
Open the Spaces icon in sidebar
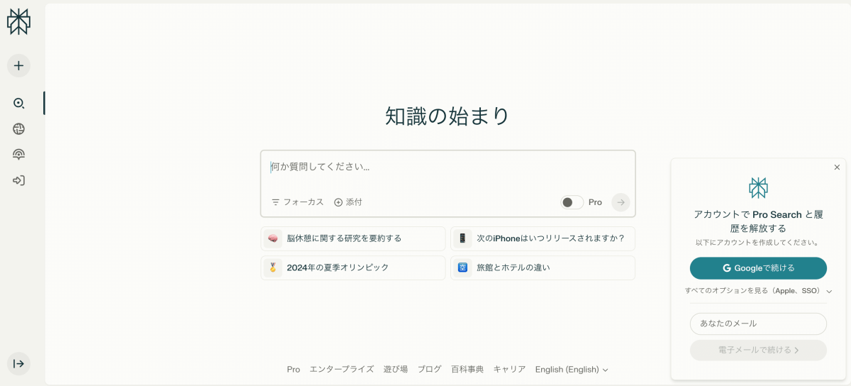tap(18, 154)
